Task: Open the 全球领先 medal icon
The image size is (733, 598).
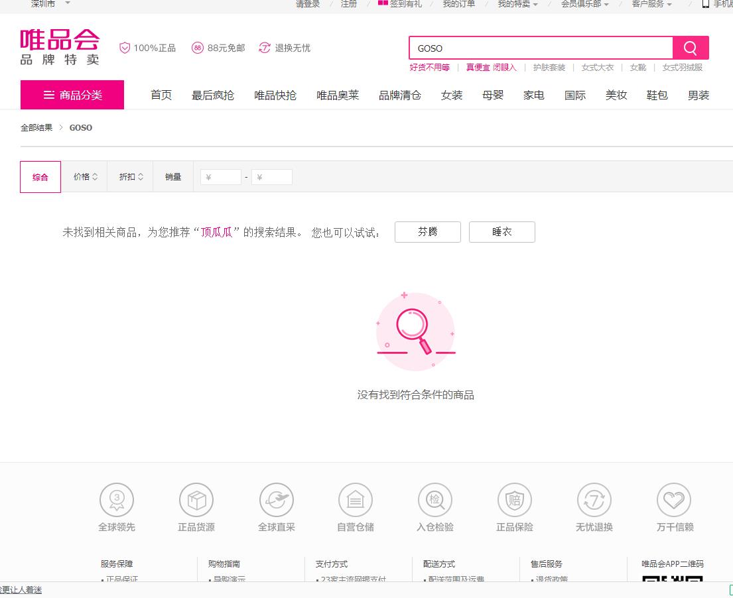Action: [117, 500]
